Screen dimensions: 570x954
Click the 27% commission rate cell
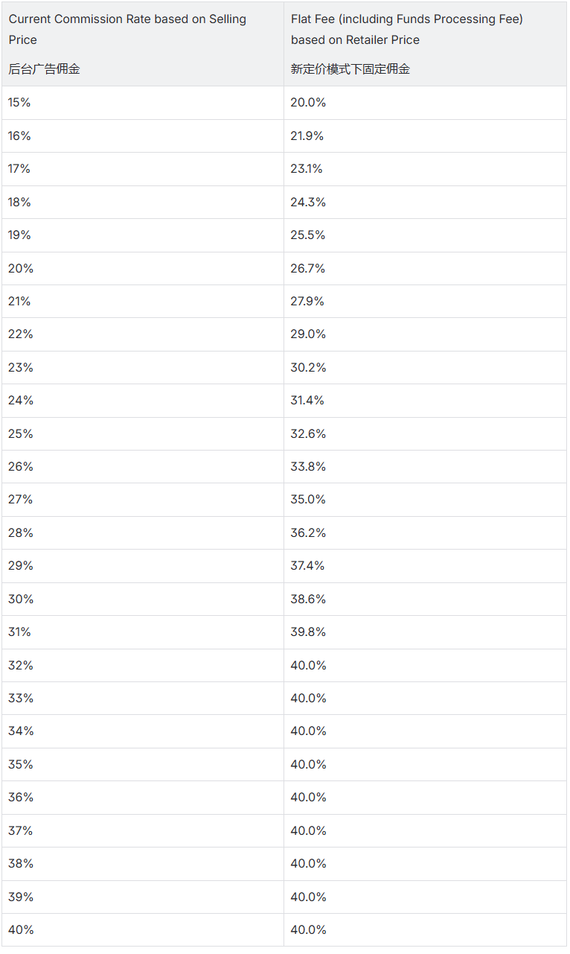point(21,500)
